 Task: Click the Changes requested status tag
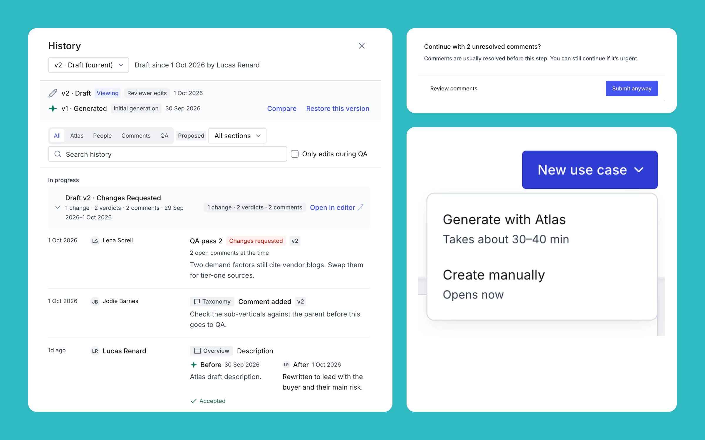pos(256,241)
